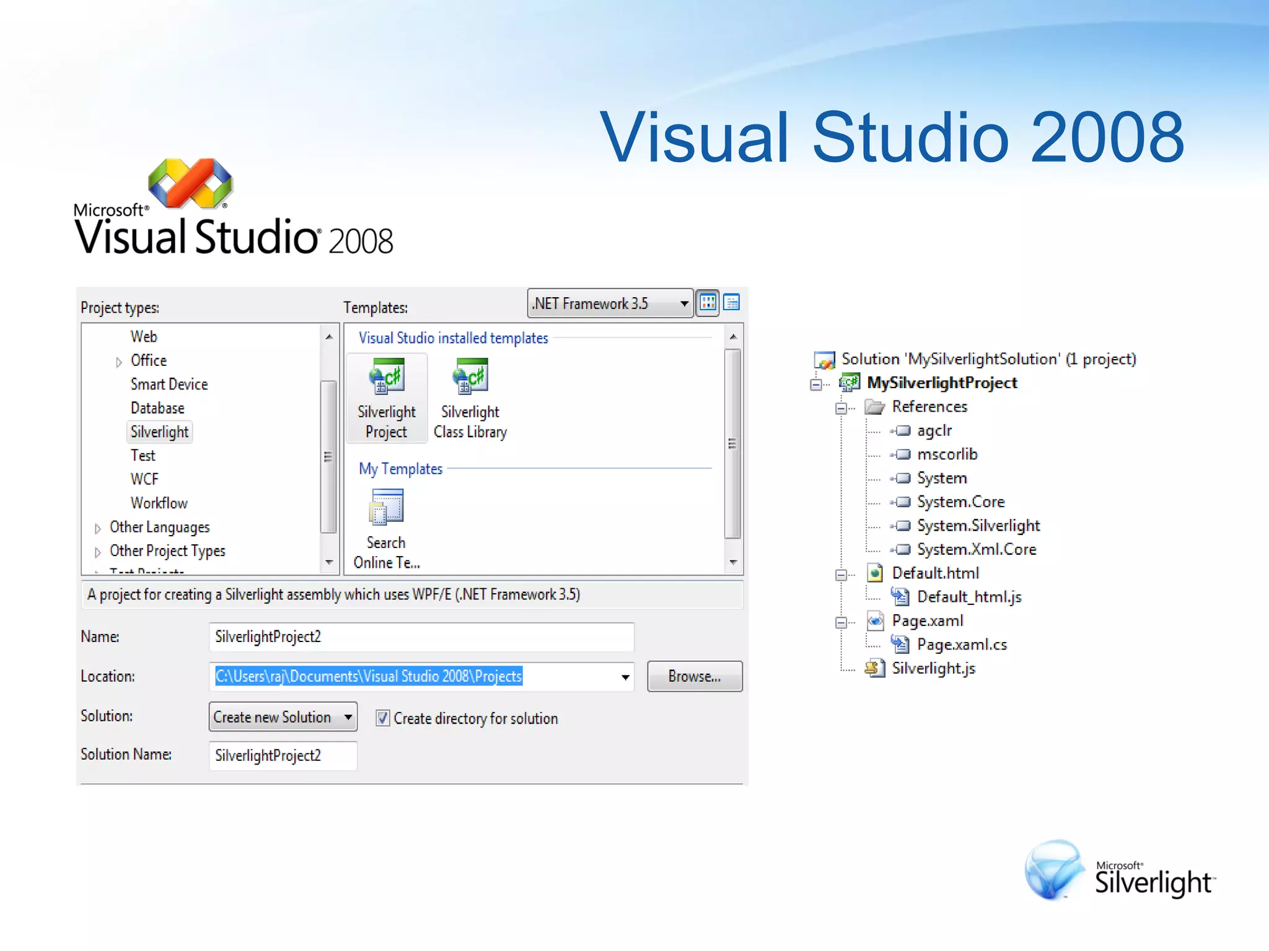This screenshot has width=1269, height=951.
Task: Toggle Create directory for solution checkbox
Action: coord(383,718)
